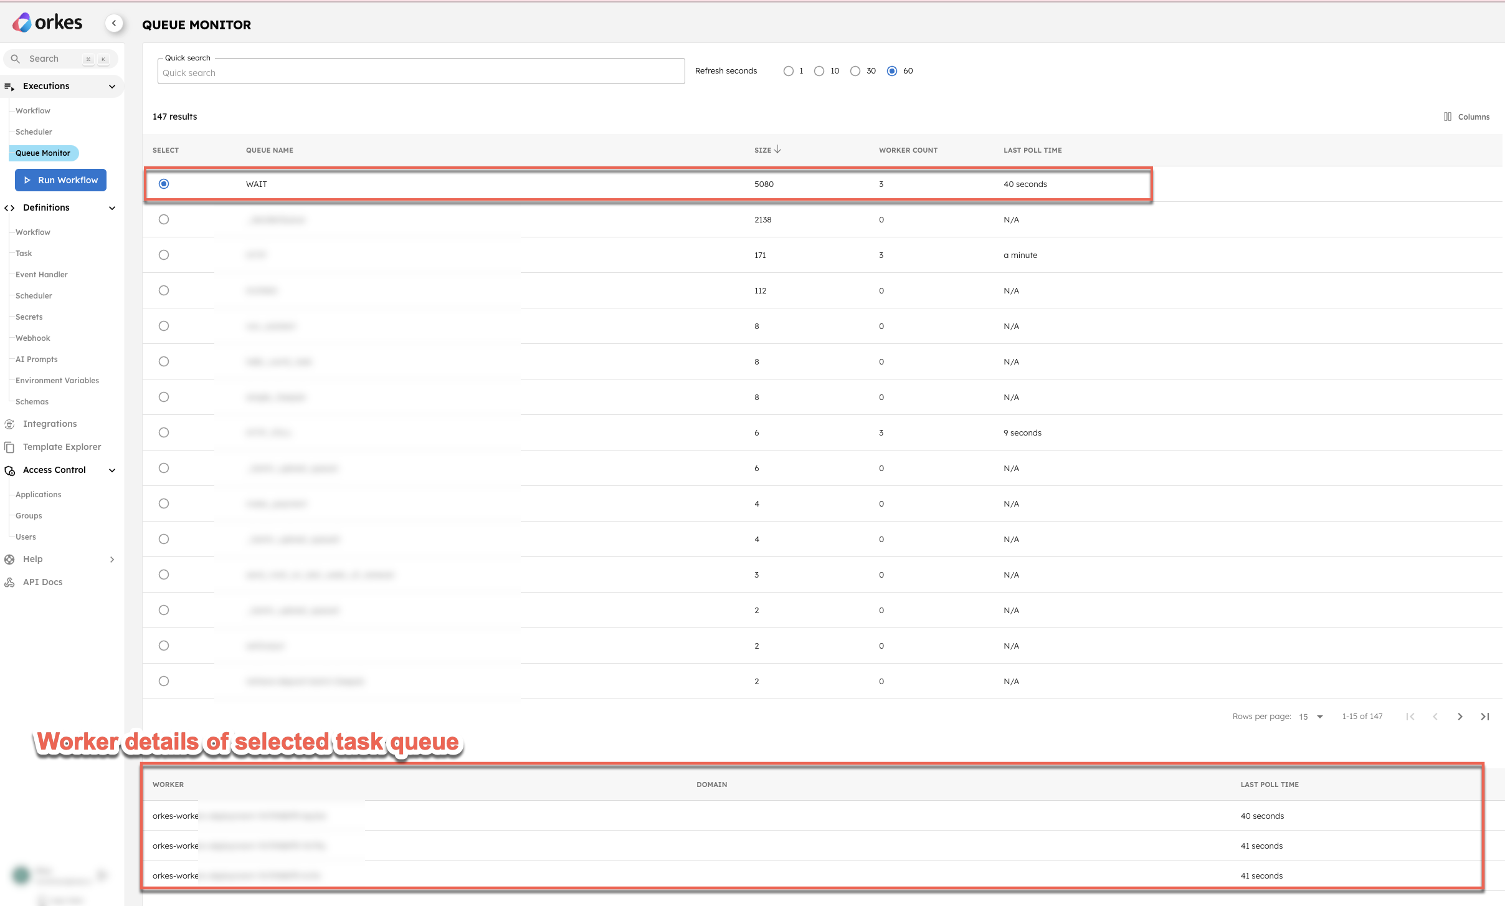The width and height of the screenshot is (1505, 906).
Task: Click the Columns button
Action: point(1466,117)
